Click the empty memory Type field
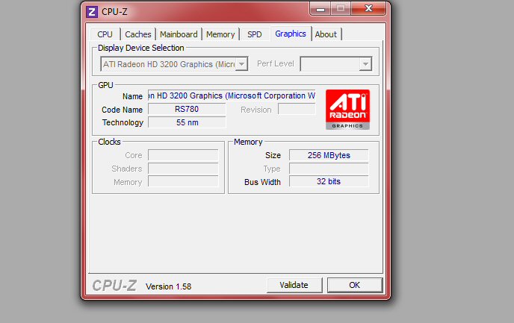Screen dimensions: 514x323 [x=329, y=169]
